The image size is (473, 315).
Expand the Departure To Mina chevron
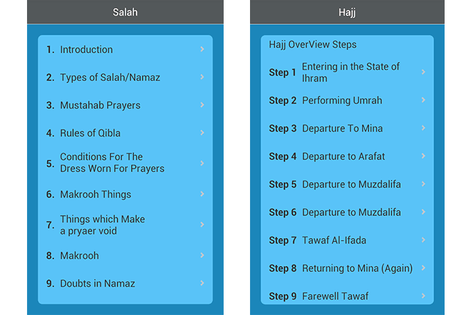coord(424,128)
